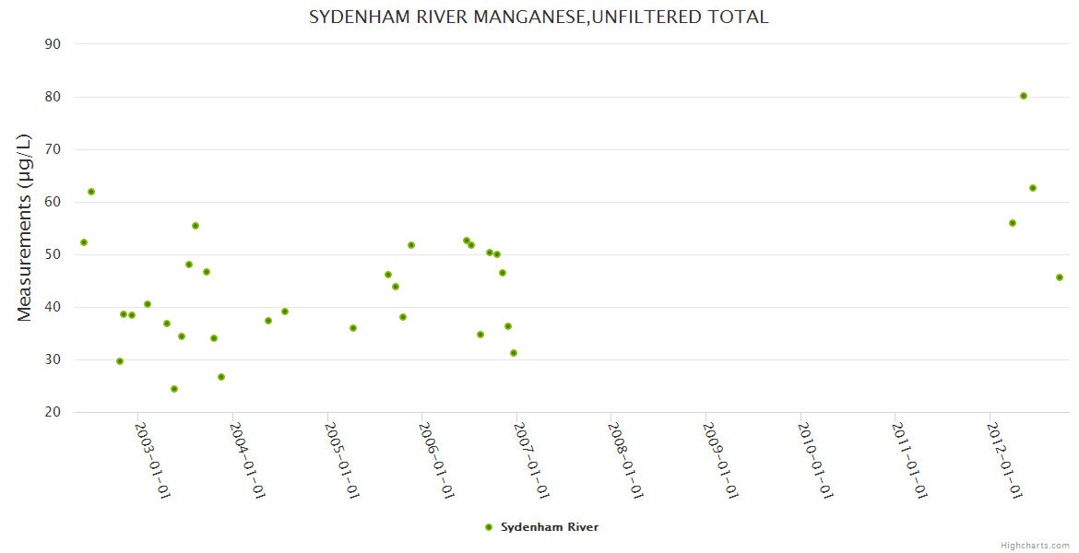Select the 2002 data point near 62

[x=91, y=192]
